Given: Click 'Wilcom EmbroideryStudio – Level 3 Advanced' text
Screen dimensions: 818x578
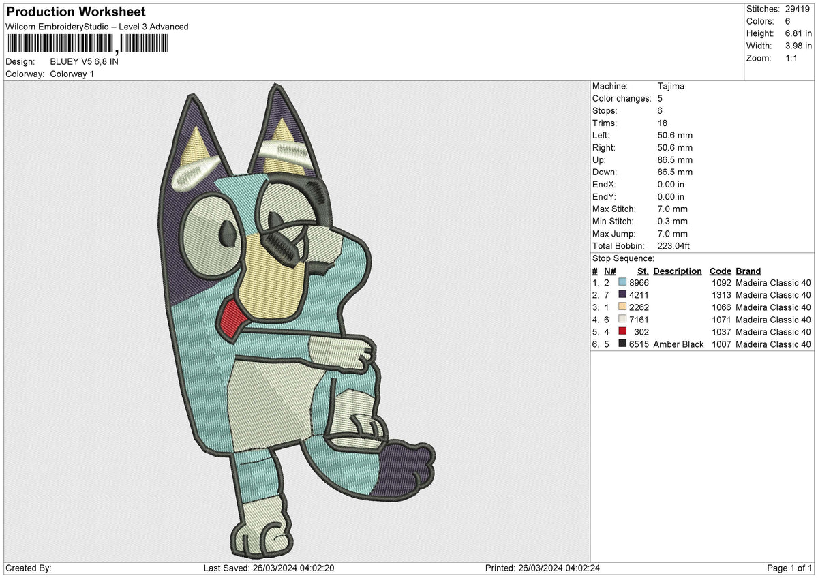Looking at the screenshot, I should click(97, 27).
